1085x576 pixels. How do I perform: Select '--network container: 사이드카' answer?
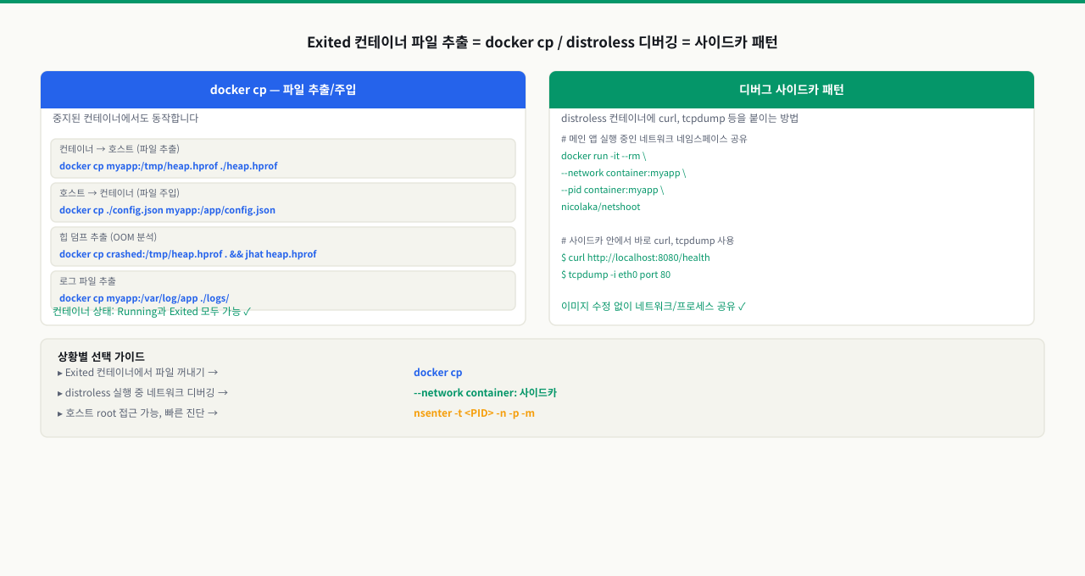tap(485, 393)
